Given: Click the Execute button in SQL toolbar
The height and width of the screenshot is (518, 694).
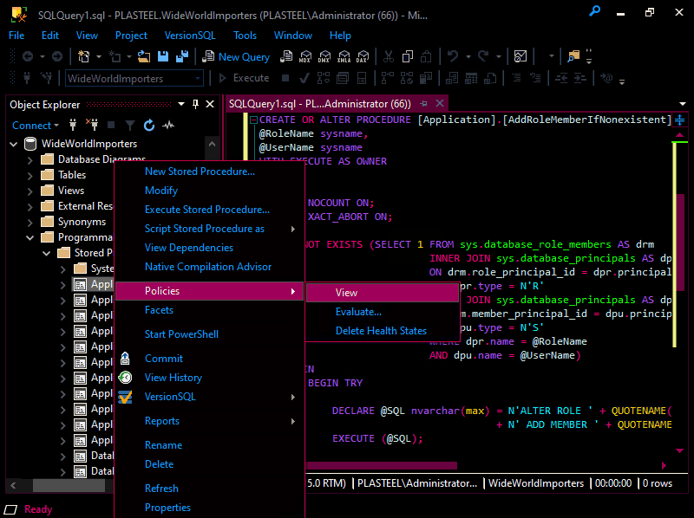Looking at the screenshot, I should tap(244, 78).
